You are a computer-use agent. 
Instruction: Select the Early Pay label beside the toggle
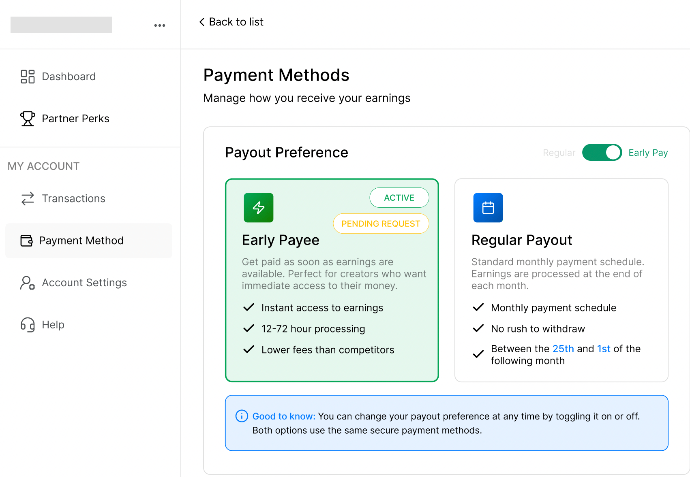click(x=648, y=153)
